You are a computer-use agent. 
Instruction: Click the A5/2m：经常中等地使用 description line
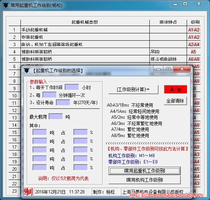coord(134,117)
